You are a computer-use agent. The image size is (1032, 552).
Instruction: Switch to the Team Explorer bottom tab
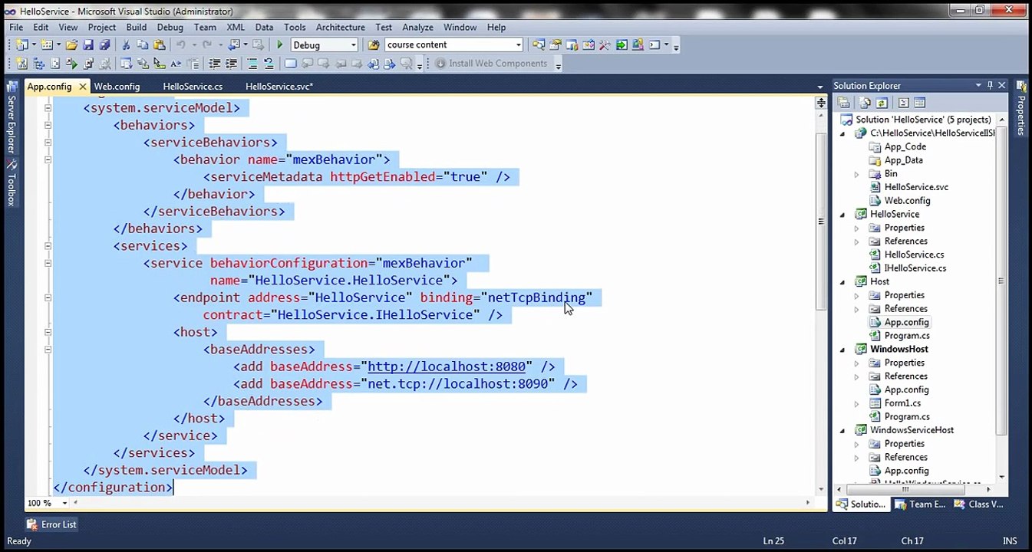pos(920,504)
